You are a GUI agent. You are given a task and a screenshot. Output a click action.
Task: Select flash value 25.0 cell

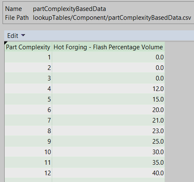tap(108, 141)
